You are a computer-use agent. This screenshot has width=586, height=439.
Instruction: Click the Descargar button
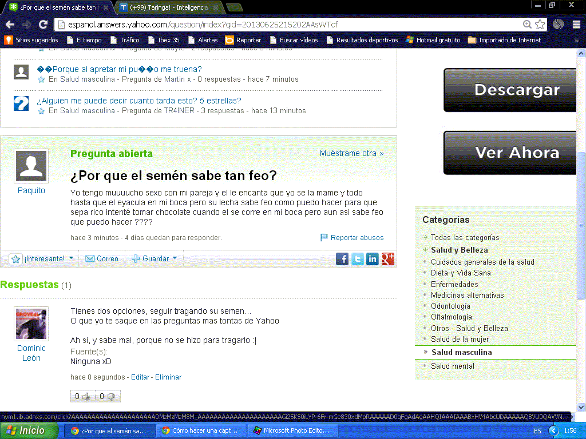[510, 90]
